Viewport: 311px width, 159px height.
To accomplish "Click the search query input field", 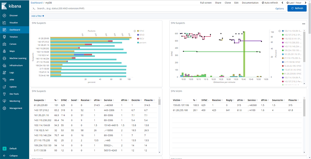I will pyautogui.click(x=153, y=8).
